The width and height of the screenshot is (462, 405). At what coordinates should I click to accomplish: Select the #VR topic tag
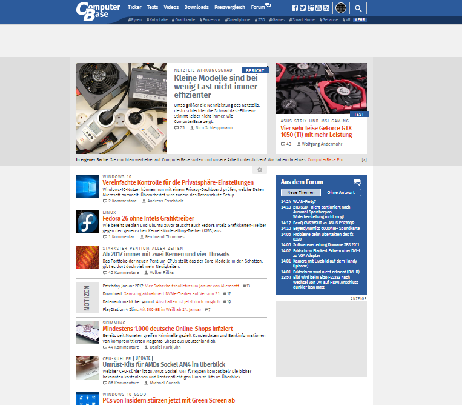point(346,20)
